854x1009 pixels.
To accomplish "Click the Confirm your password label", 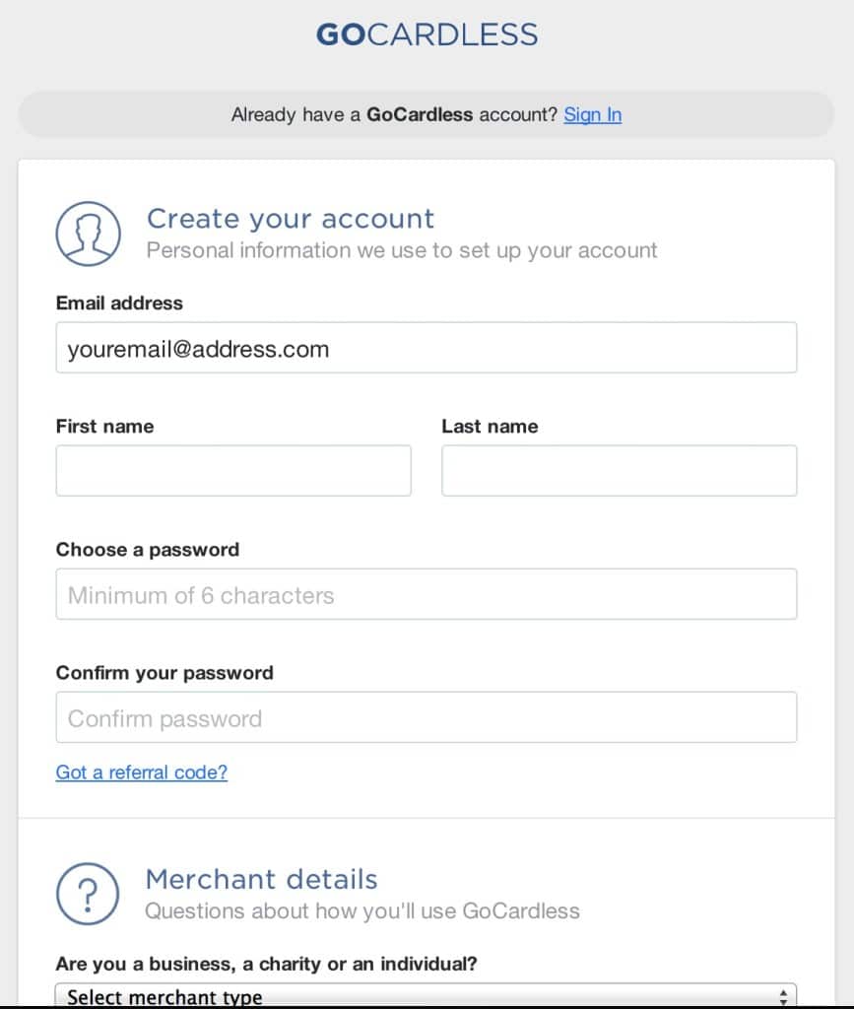I will (164, 673).
